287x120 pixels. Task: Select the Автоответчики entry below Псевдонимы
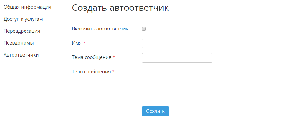click(x=21, y=55)
